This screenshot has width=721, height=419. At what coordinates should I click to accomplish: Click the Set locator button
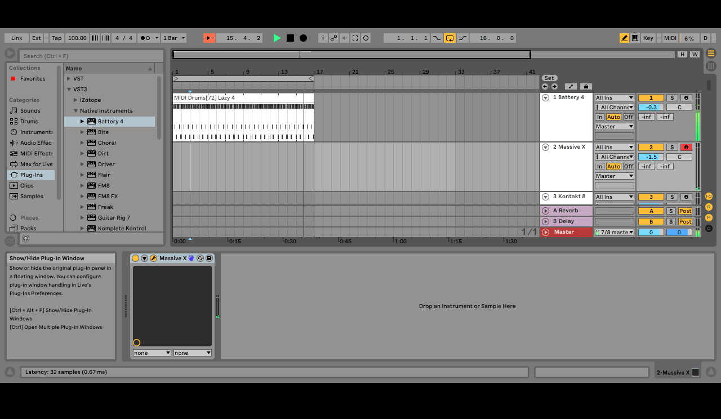(x=549, y=78)
